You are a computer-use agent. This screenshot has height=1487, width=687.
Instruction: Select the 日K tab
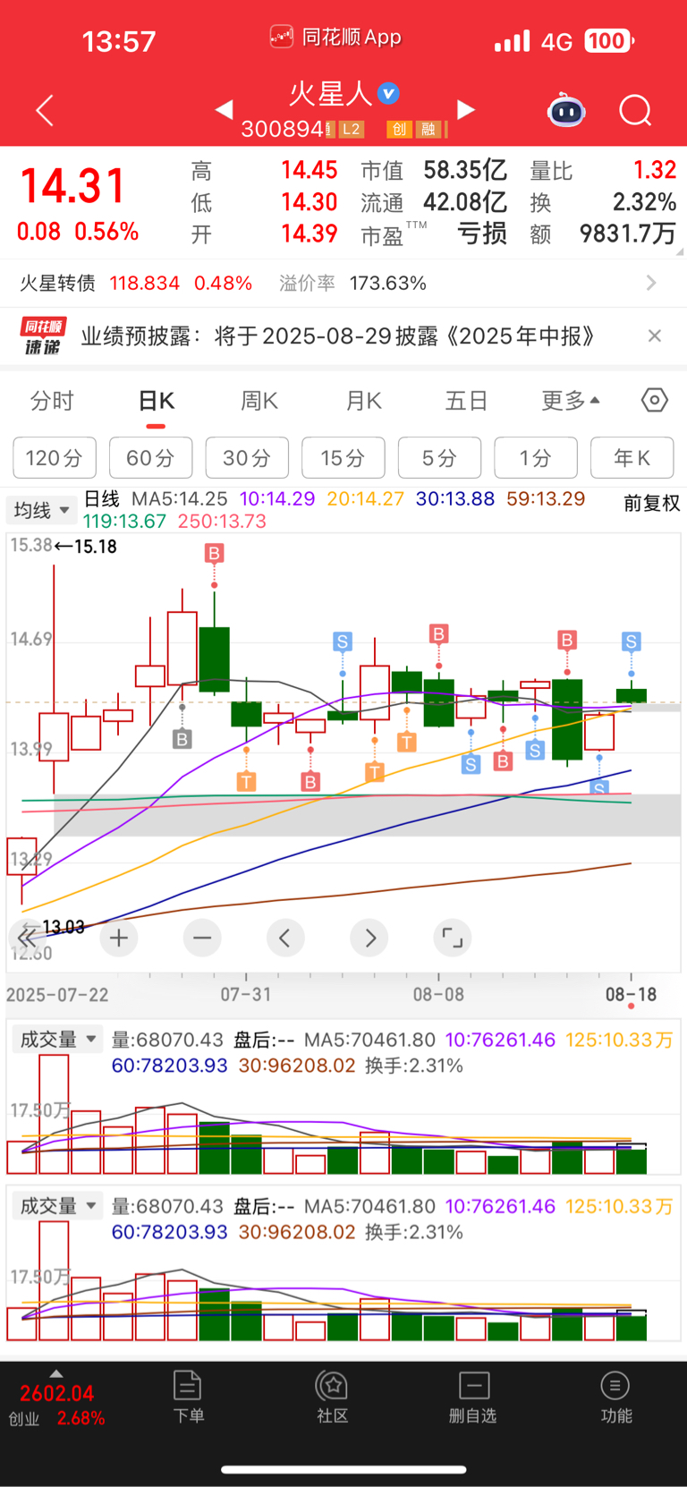point(157,400)
